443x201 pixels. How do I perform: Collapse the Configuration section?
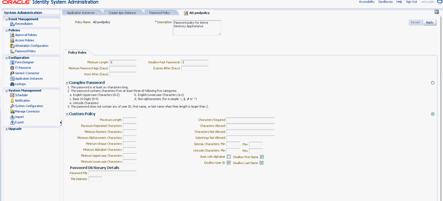[x=6, y=58]
